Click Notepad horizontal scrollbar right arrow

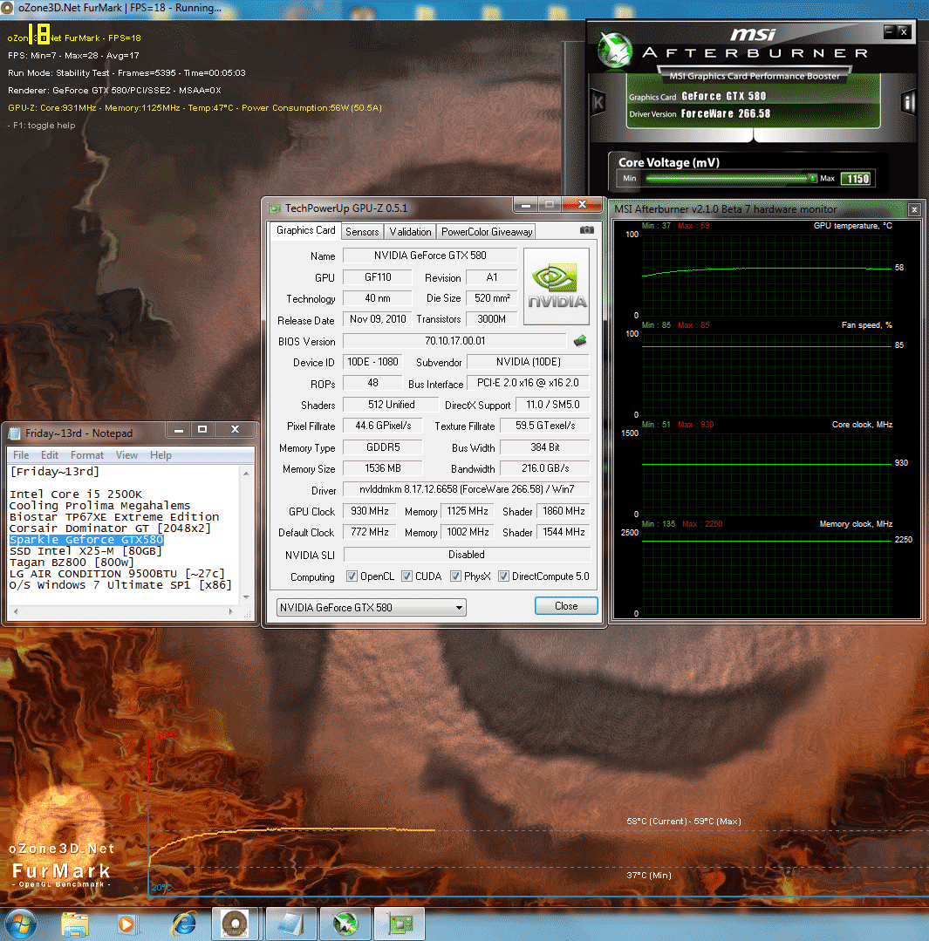click(231, 611)
